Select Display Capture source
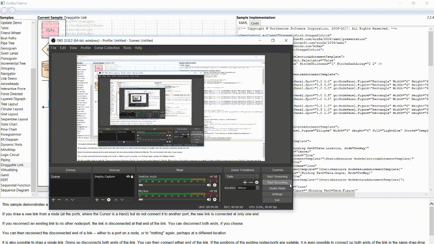The image size is (434, 244). [x=114, y=177]
